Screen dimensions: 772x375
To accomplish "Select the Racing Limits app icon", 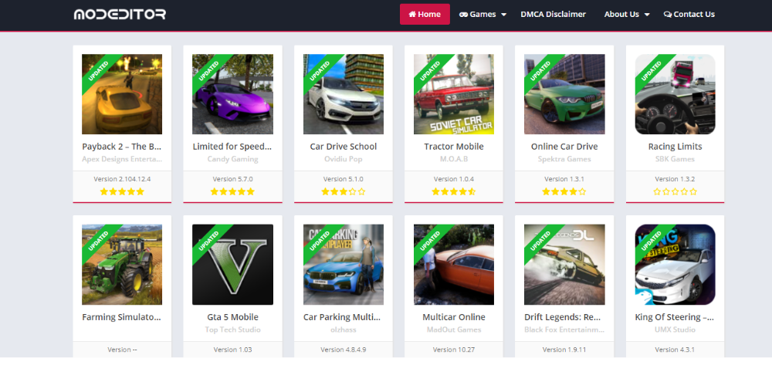I will coord(675,94).
